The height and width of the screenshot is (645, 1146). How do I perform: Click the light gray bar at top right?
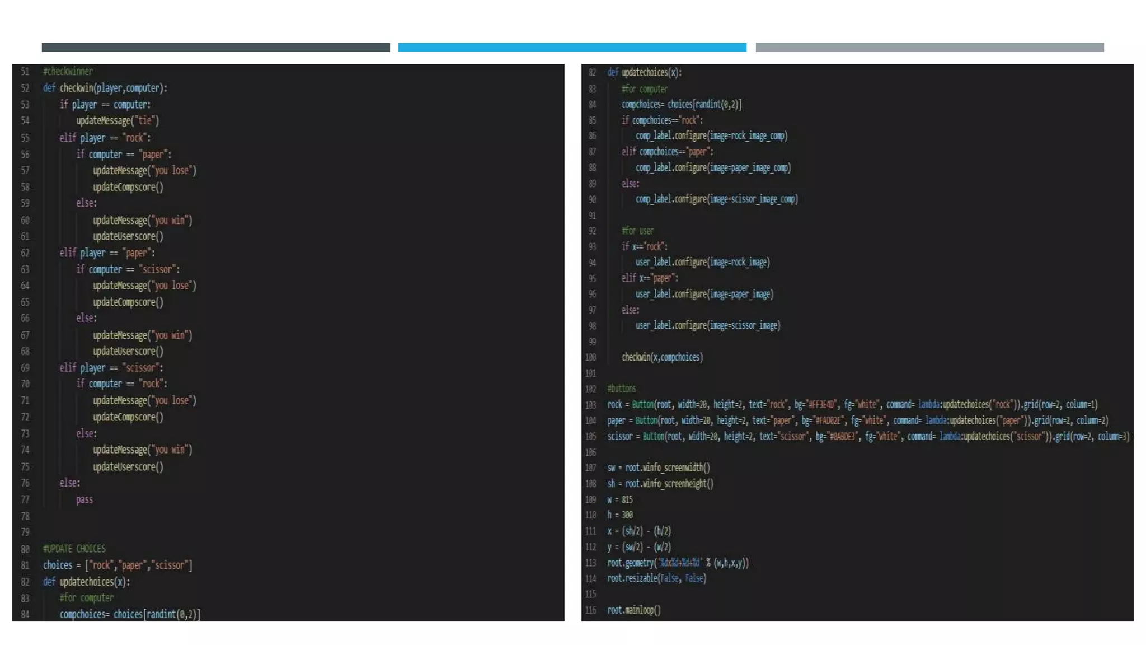point(929,48)
